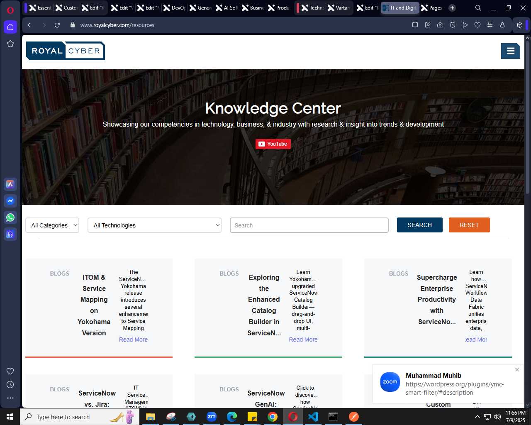Click the browser address bar URL
The width and height of the screenshot is (531, 425).
tap(117, 25)
